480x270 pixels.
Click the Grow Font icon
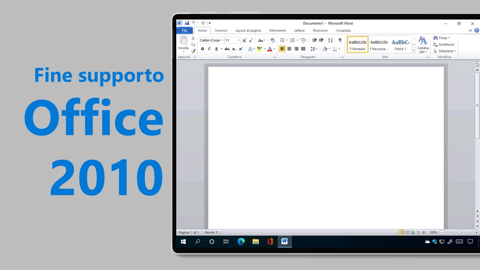tap(244, 40)
